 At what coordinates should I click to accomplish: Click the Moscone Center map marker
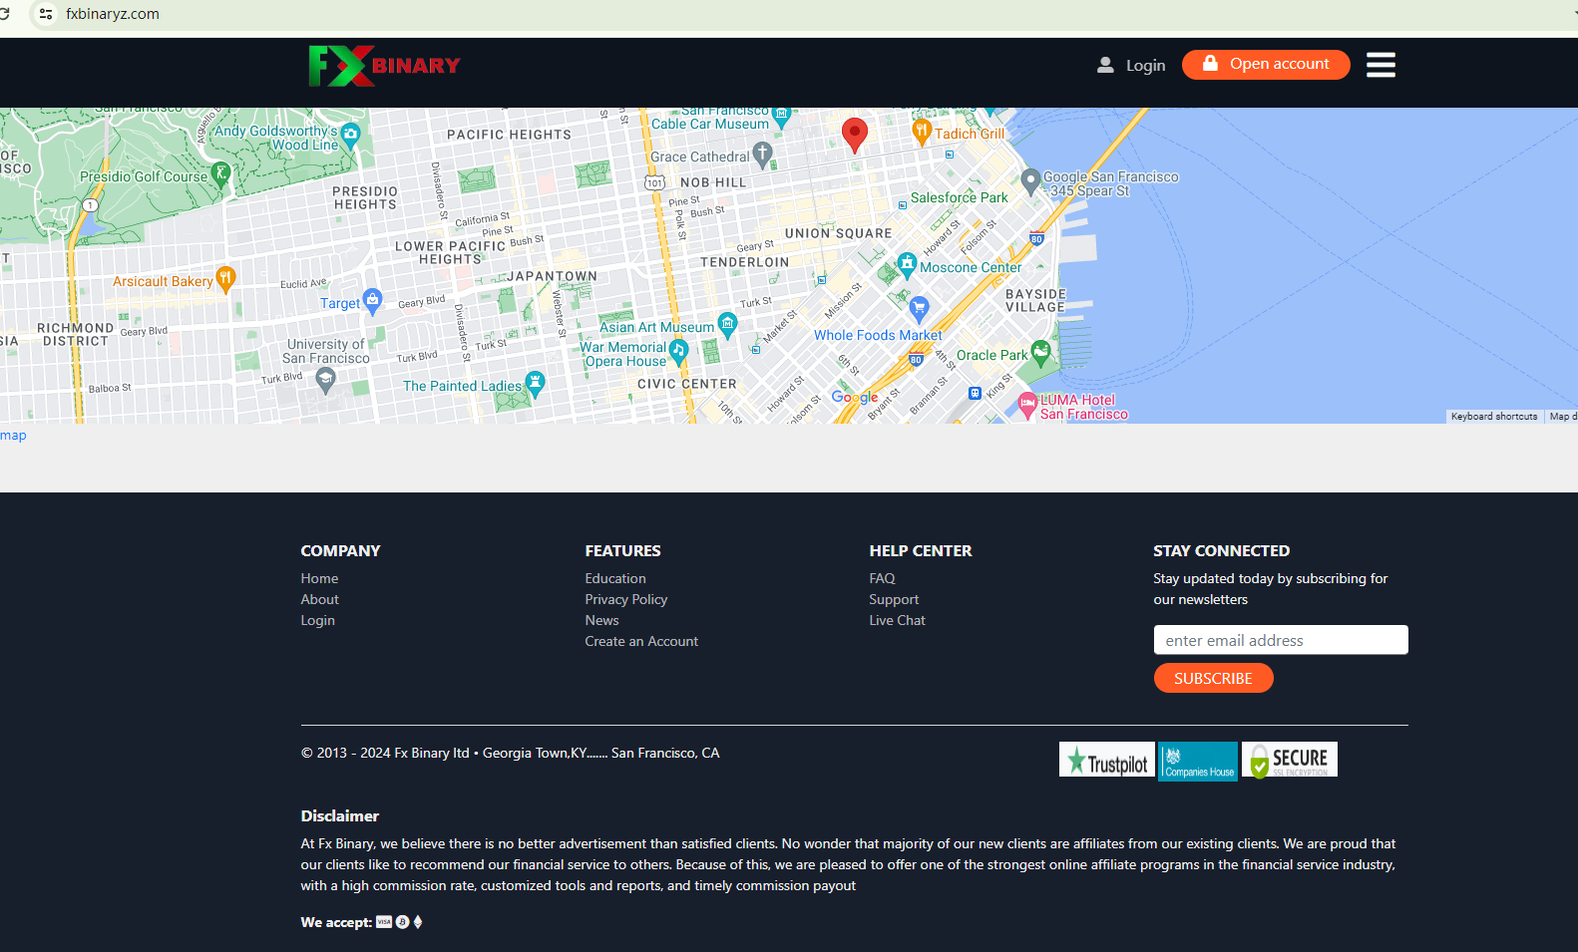(907, 264)
